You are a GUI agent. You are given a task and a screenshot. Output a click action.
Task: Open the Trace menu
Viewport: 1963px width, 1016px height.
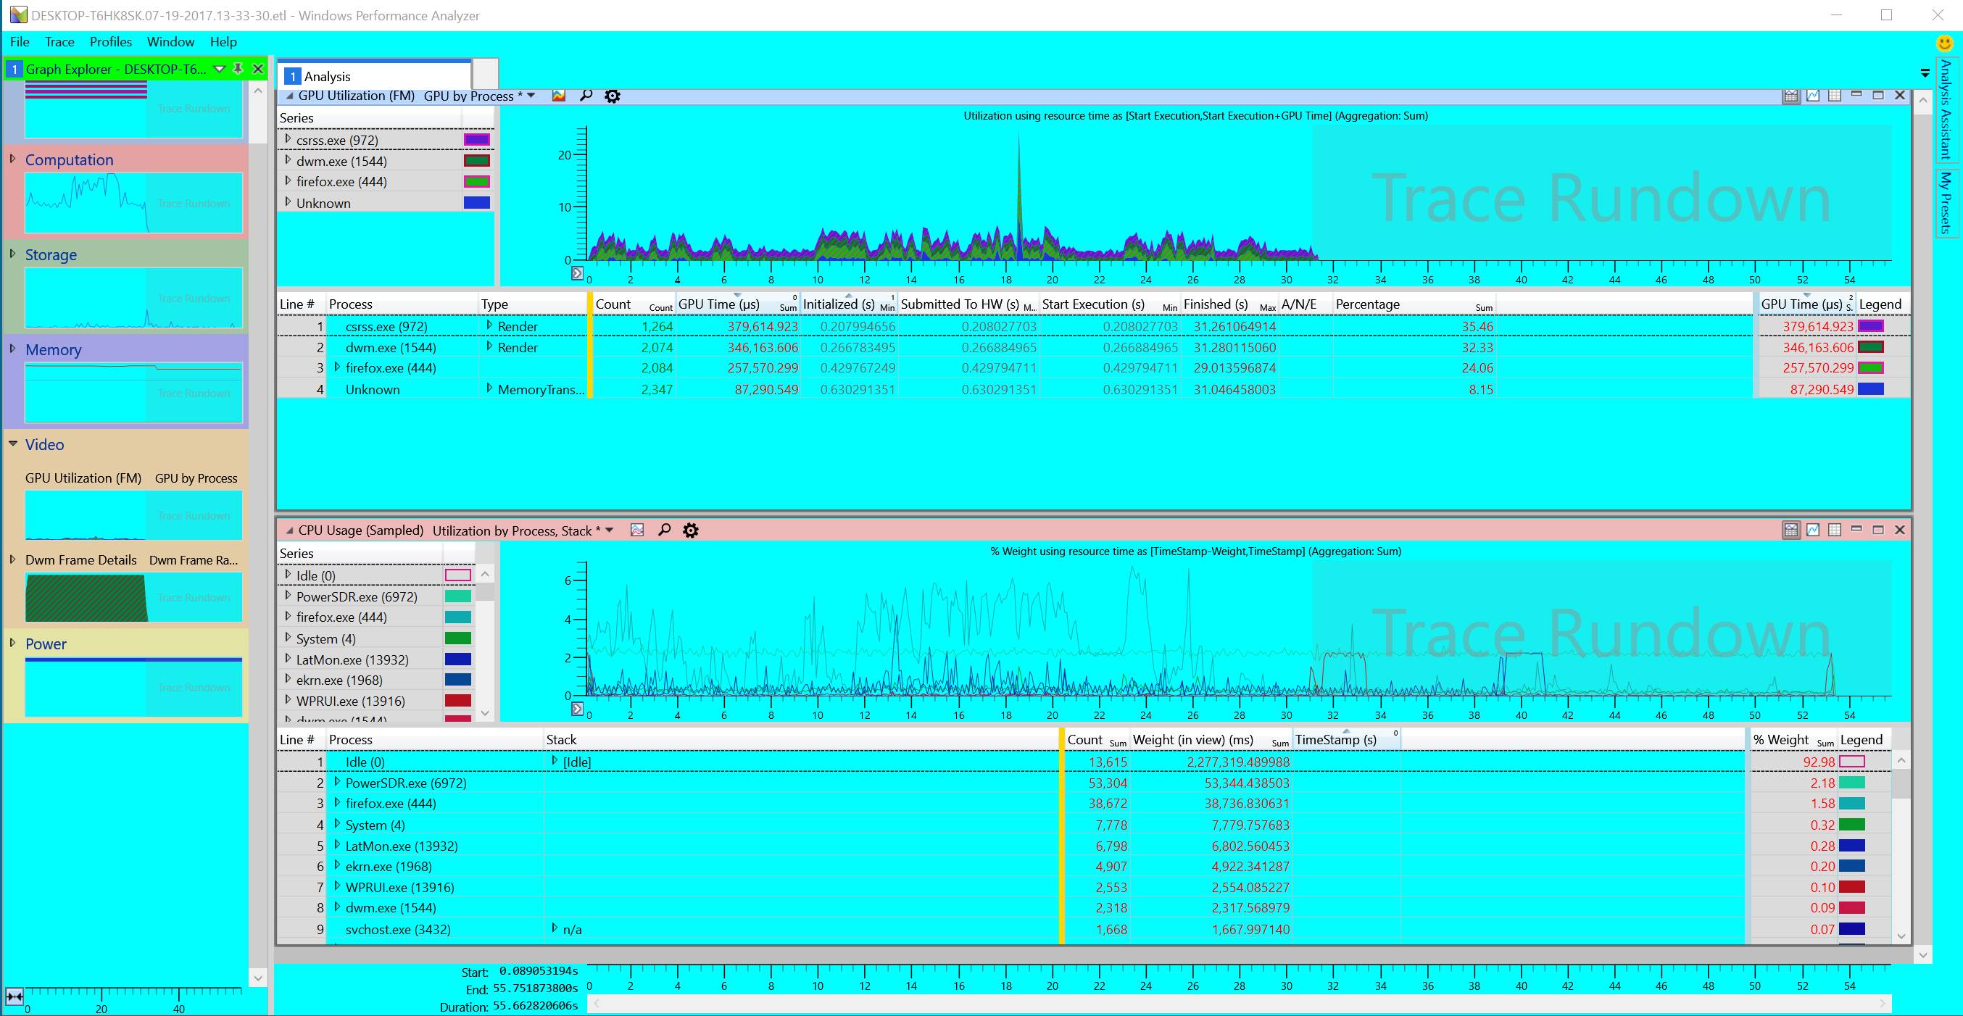pyautogui.click(x=59, y=42)
